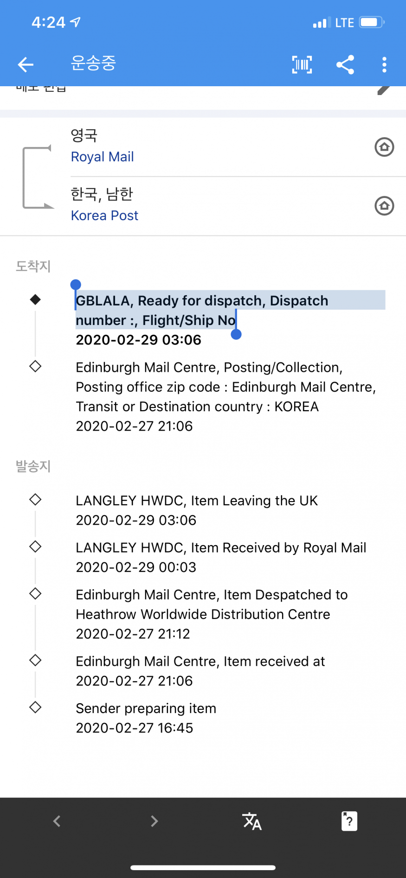This screenshot has height=878, width=406.
Task: Tap the share icon
Action: coord(345,64)
